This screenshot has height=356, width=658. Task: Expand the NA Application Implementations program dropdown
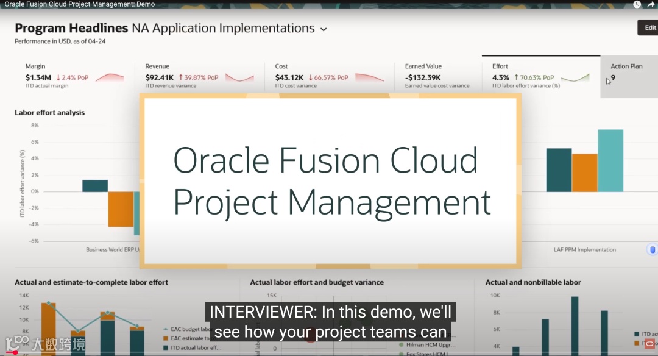pyautogui.click(x=324, y=29)
